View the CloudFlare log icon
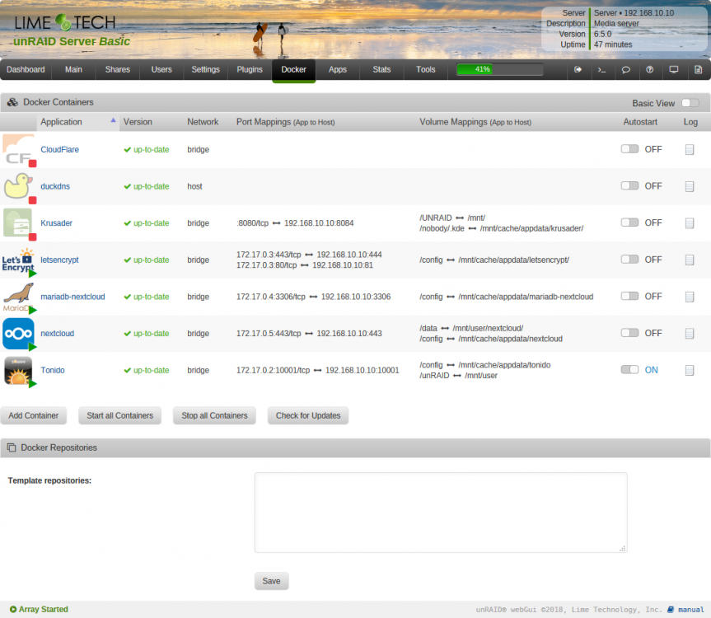Viewport: 711px width, 618px height. 690,150
